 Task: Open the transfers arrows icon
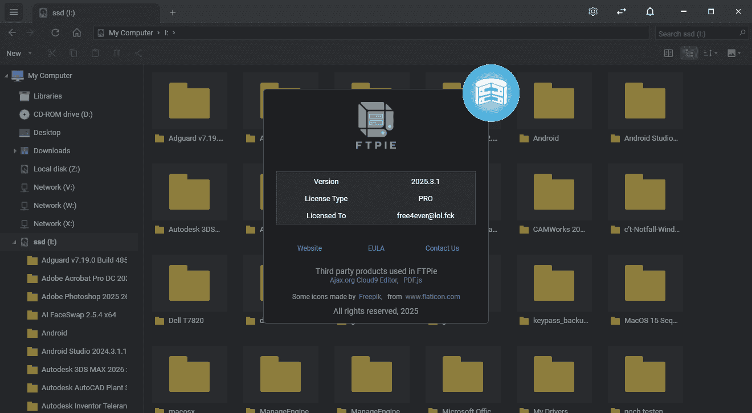click(622, 11)
